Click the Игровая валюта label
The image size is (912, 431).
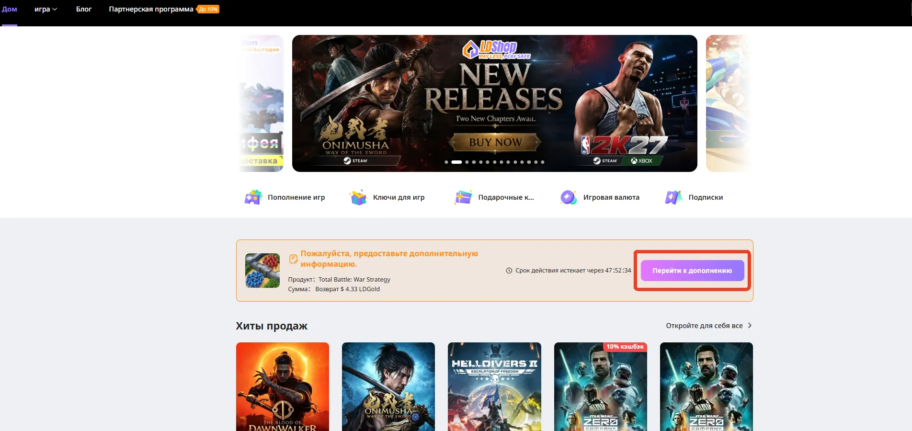tap(611, 197)
